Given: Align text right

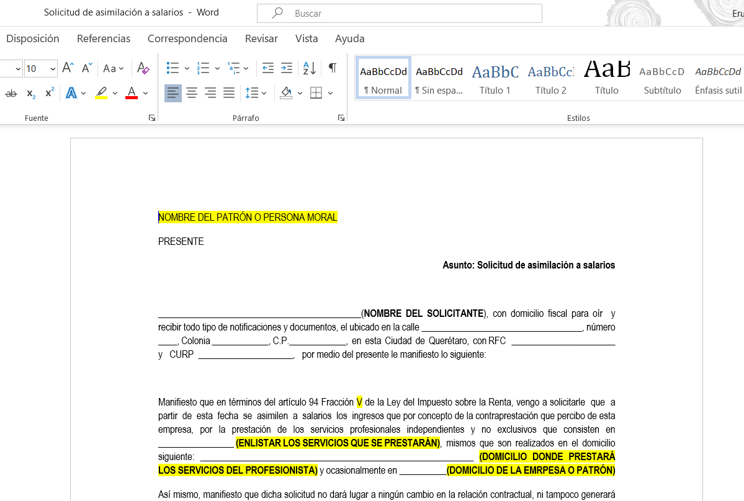Looking at the screenshot, I should click(210, 93).
